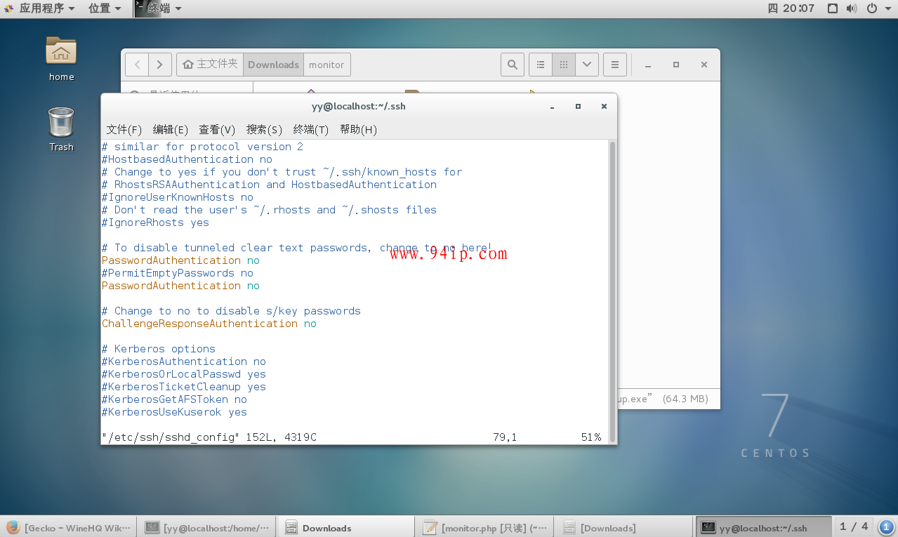The image size is (898, 537).
Task: Open notification indicator in bottom panel
Action: [x=886, y=527]
